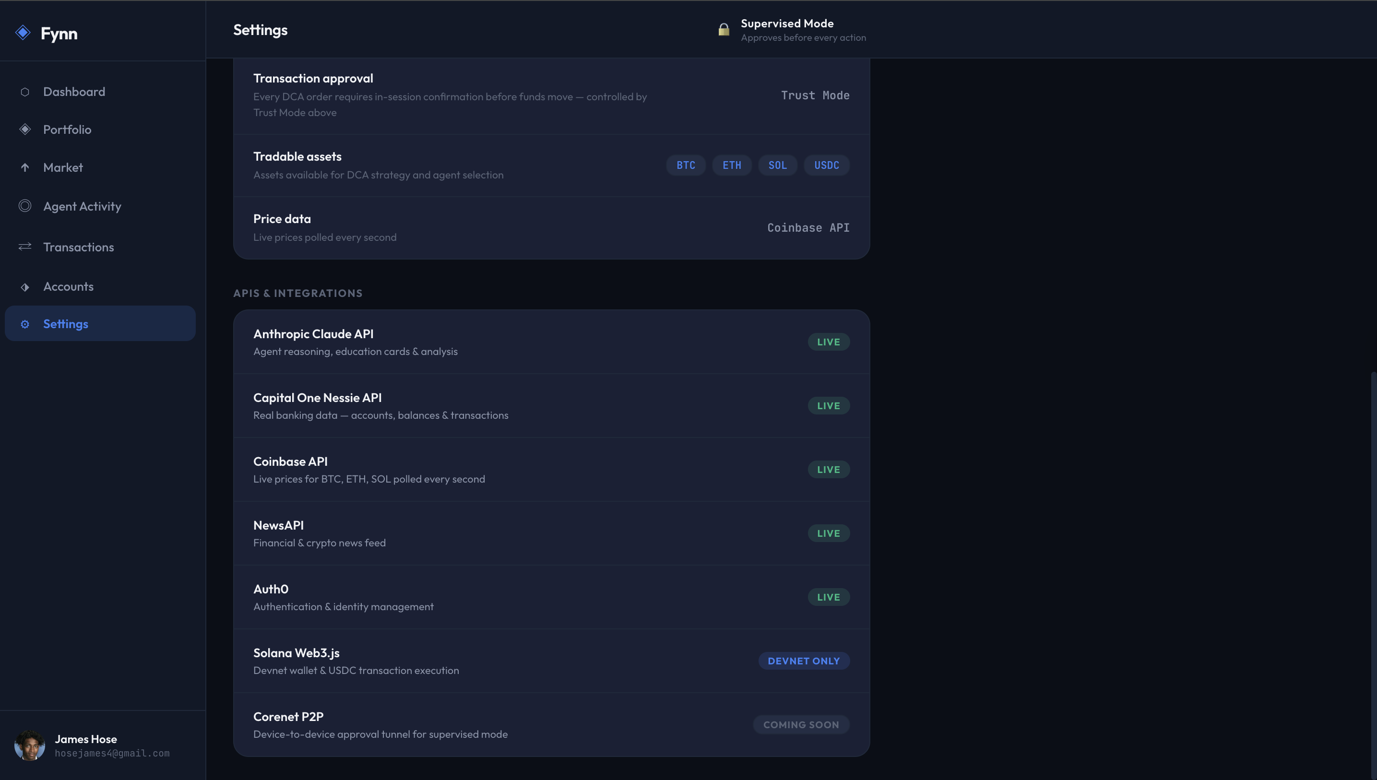
Task: Go to the Agent Activity page
Action: (x=82, y=206)
